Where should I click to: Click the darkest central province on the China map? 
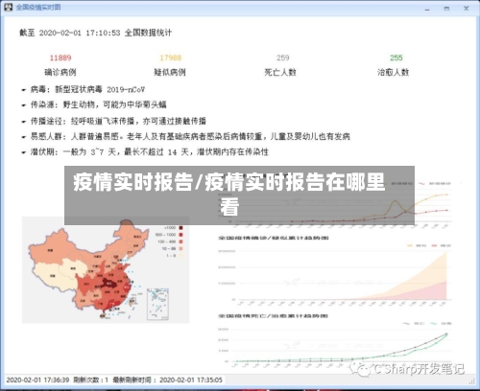[x=109, y=283]
